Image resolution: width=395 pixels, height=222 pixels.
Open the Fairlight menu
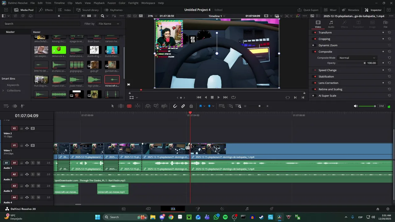(133, 3)
